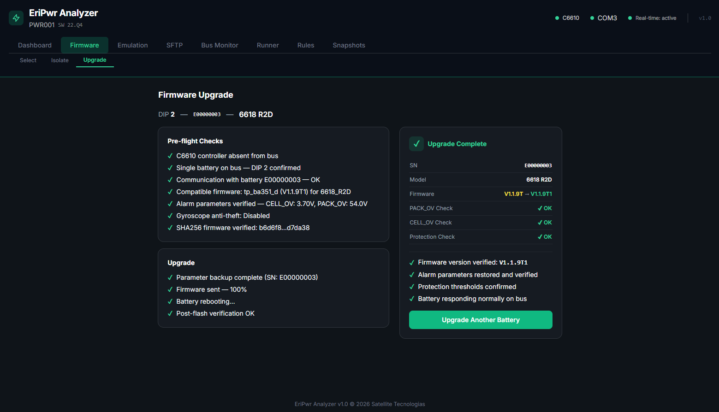Click the SFTP tab
The image size is (719, 412).
click(x=174, y=45)
